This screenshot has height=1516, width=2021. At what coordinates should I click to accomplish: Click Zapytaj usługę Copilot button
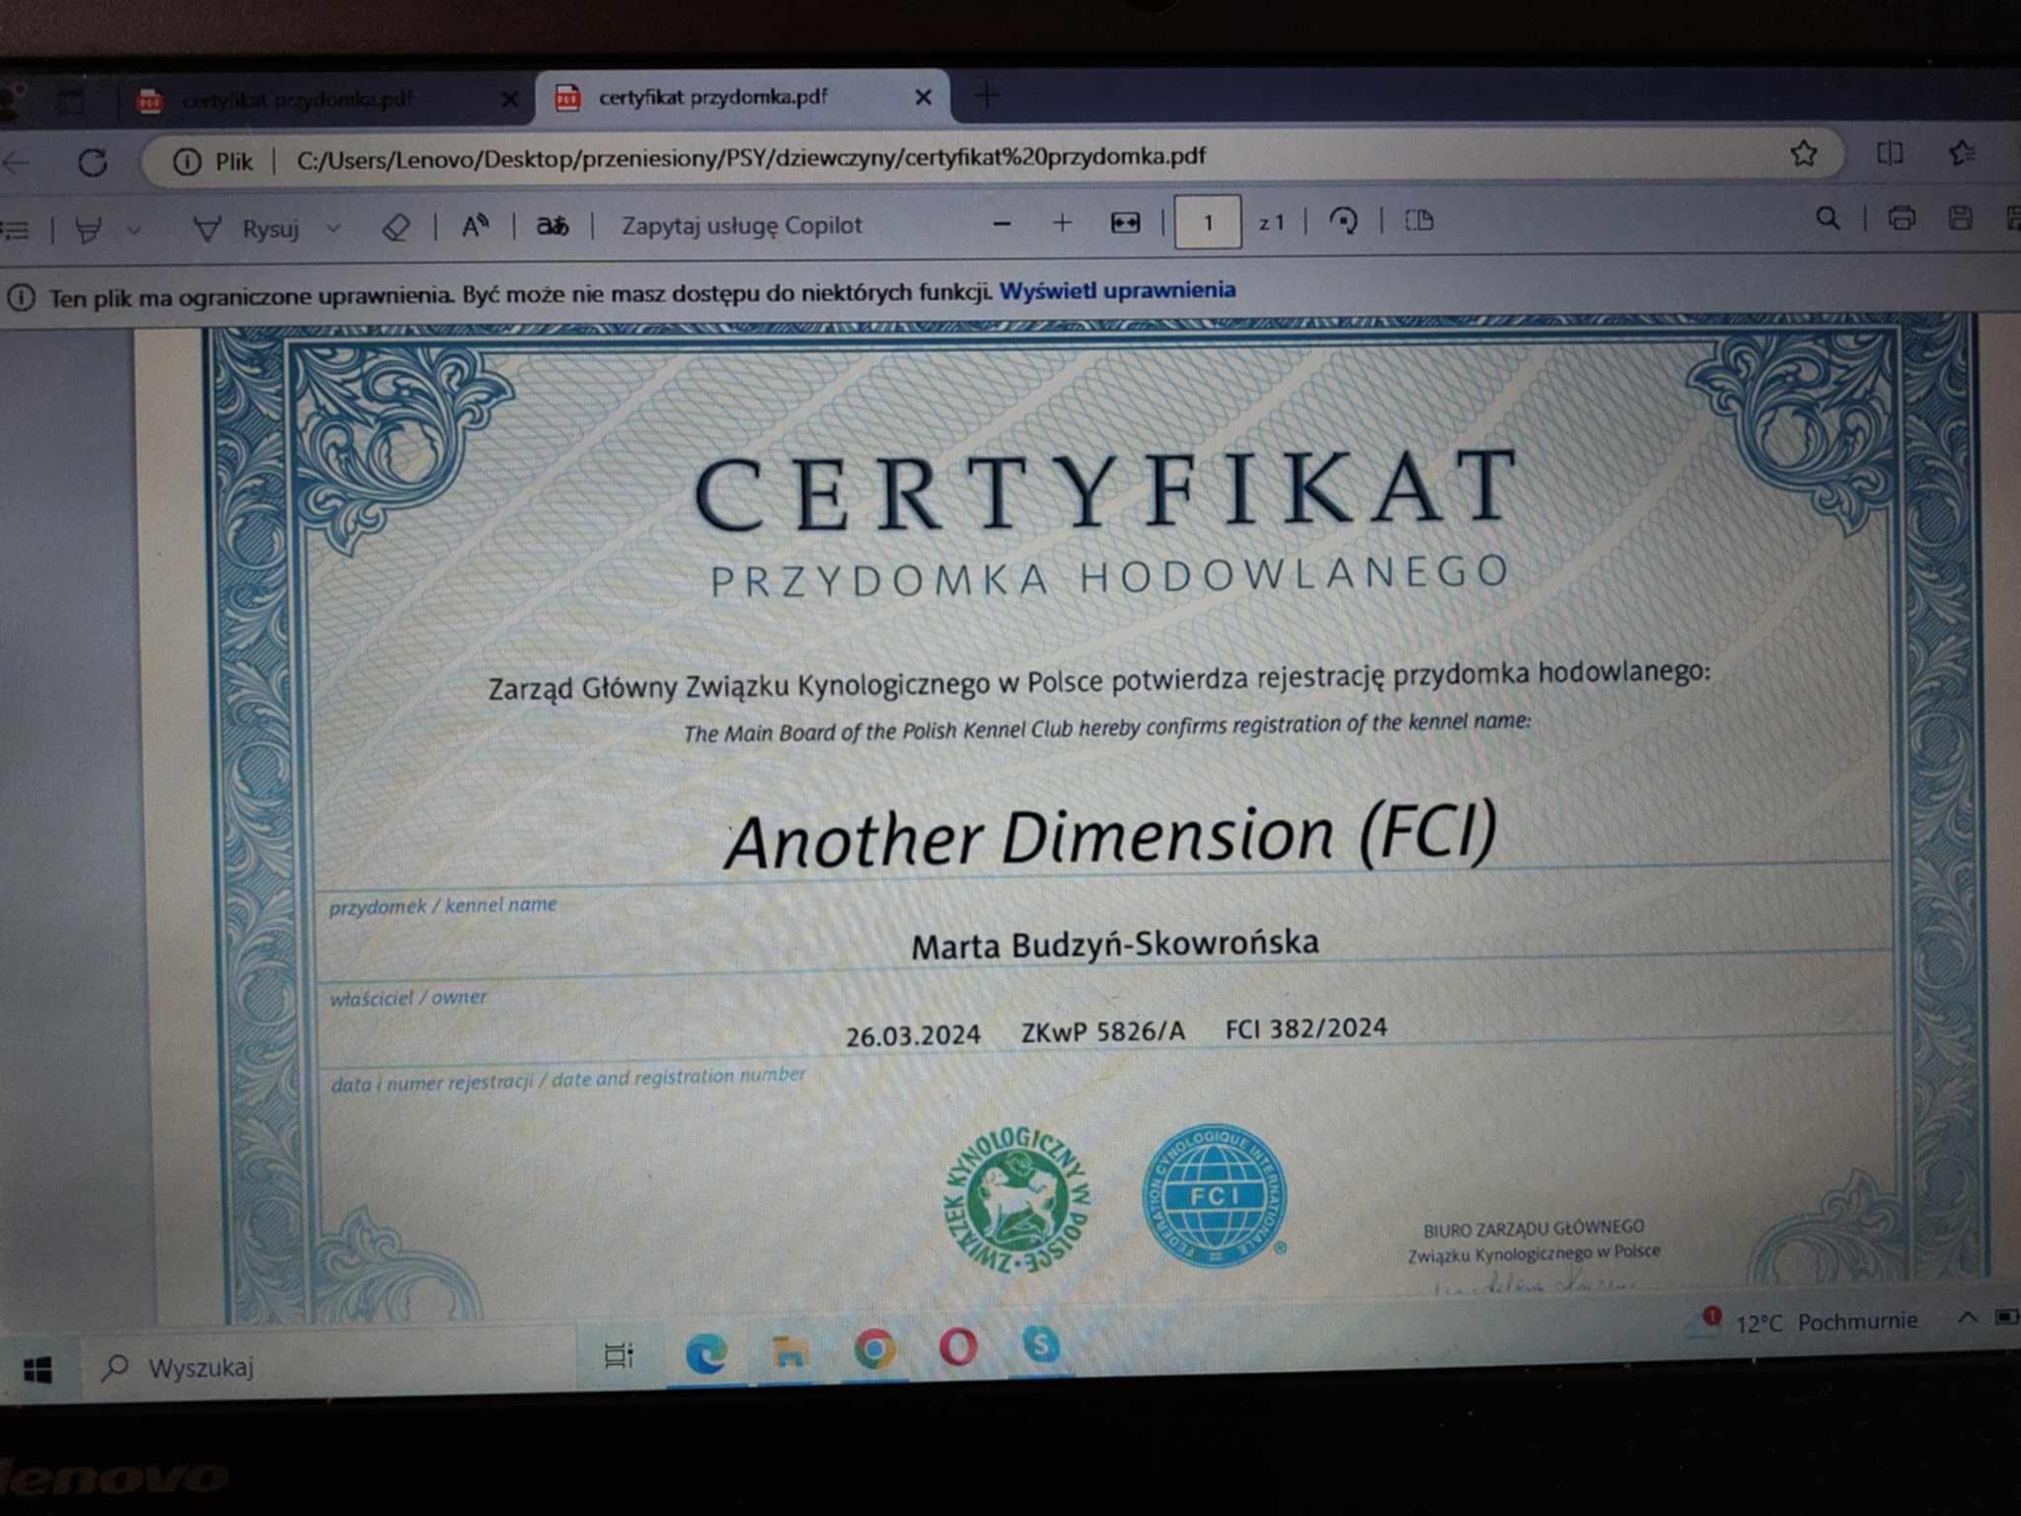coord(741,225)
